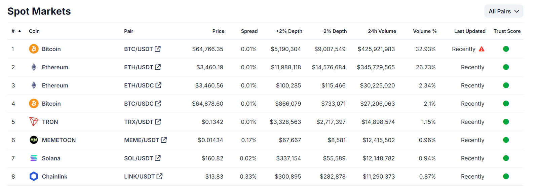Open TRX/USDT external link icon

point(158,121)
